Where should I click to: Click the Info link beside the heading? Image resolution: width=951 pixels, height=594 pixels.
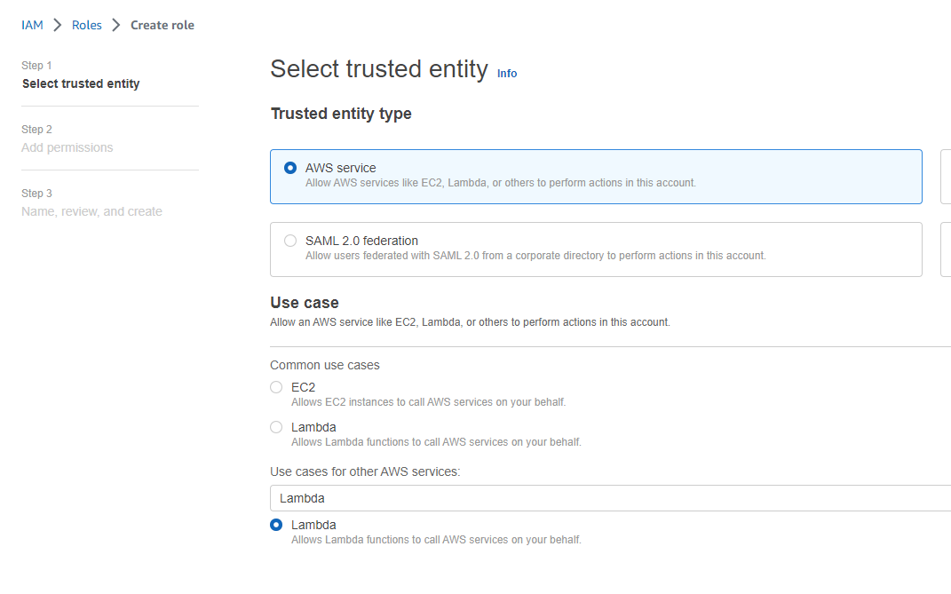coord(507,74)
